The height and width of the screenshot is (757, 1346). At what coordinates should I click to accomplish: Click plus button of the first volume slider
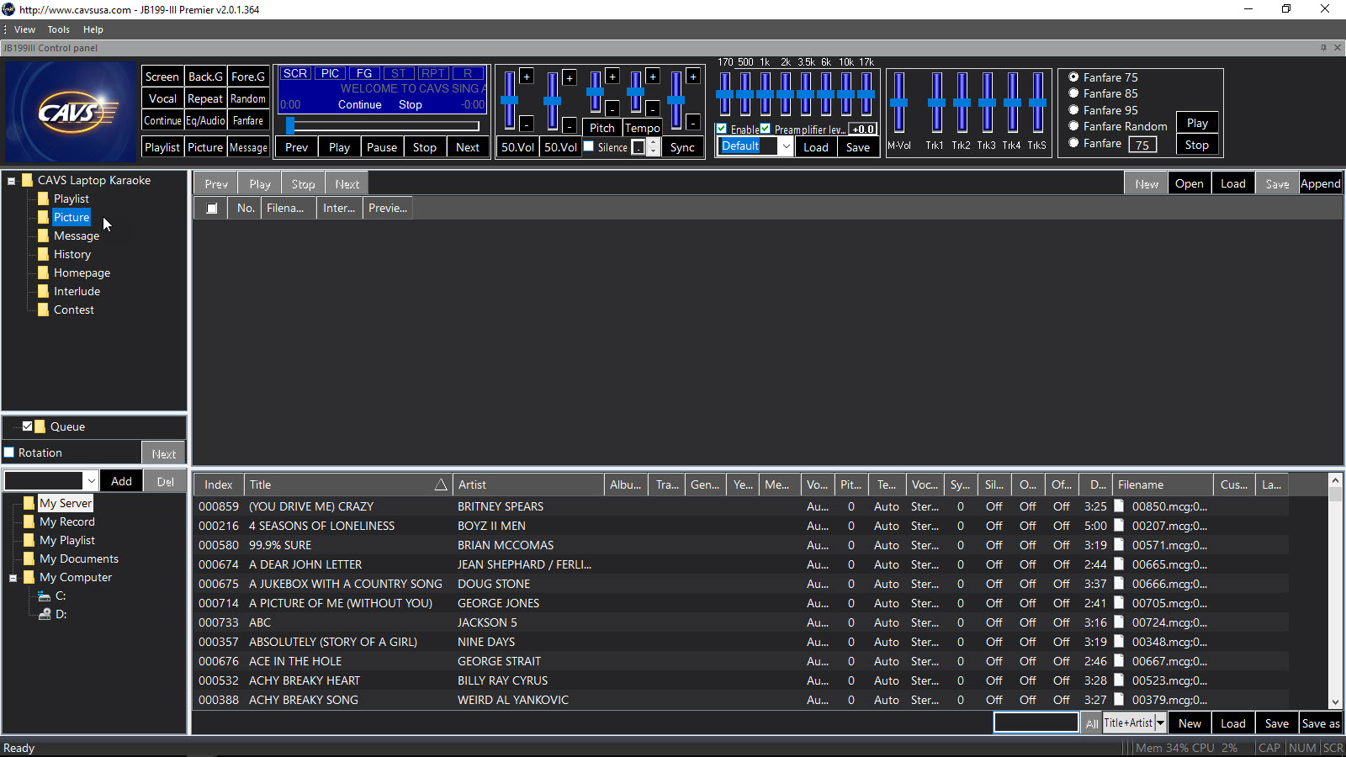click(527, 77)
